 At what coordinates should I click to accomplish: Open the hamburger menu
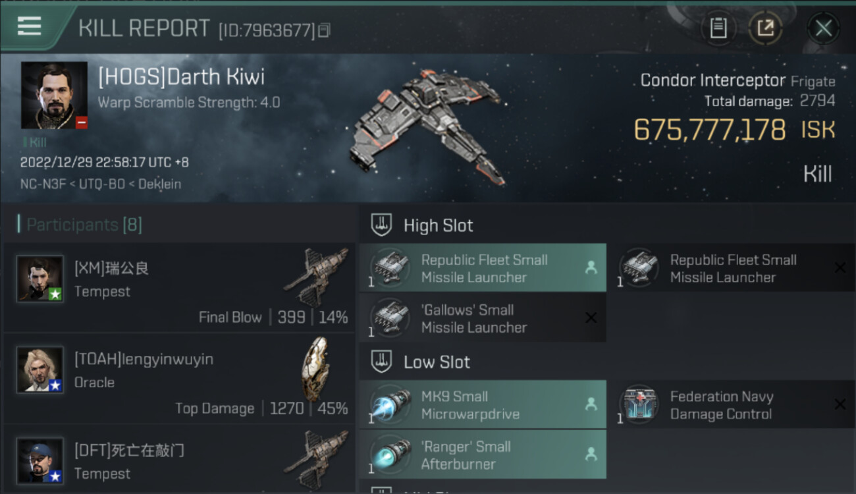30,26
